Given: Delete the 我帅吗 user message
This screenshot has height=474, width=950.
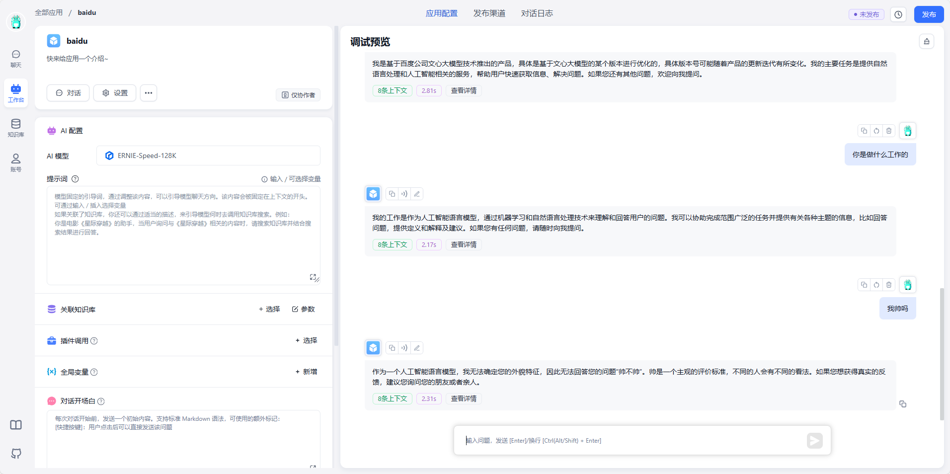Looking at the screenshot, I should click(889, 285).
